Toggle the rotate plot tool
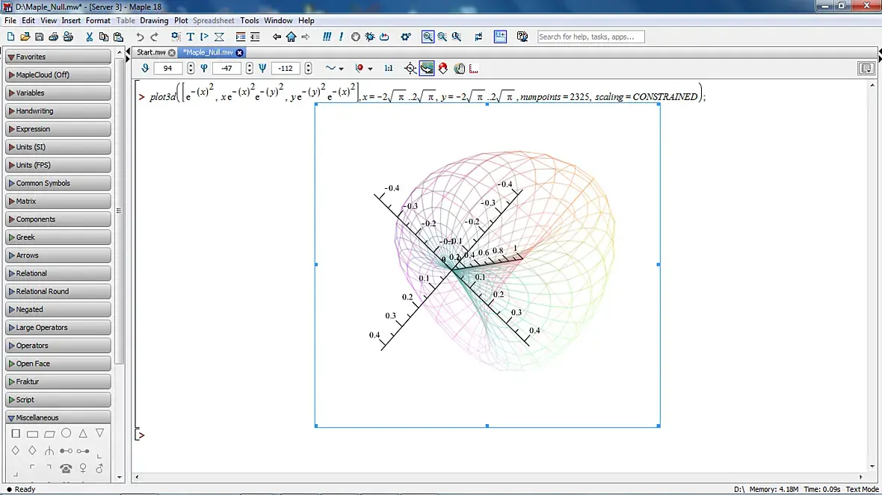Viewport: 882px width, 495px height. (x=427, y=68)
